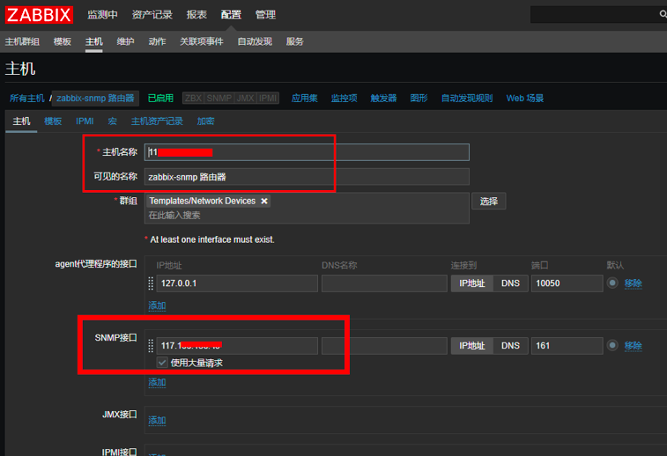Go to 主机群组 submenu

pos(22,41)
